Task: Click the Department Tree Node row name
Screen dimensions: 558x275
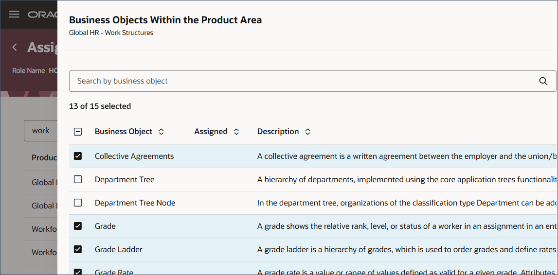Action: tap(135, 203)
